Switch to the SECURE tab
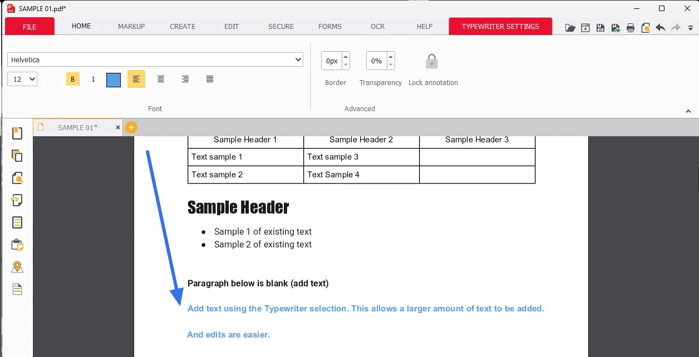The height and width of the screenshot is (357, 699). [x=281, y=26]
